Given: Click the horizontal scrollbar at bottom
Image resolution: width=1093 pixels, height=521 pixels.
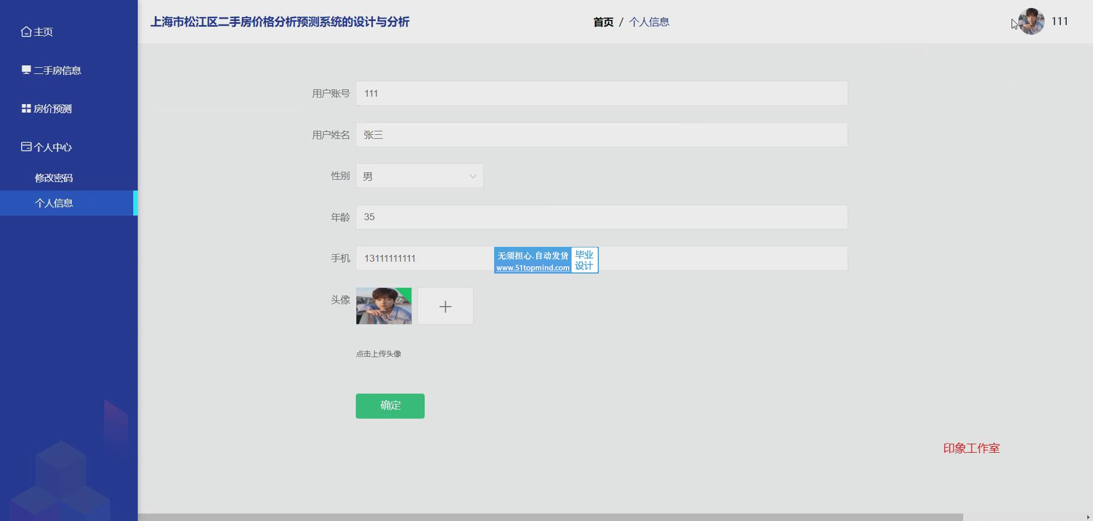Looking at the screenshot, I should (550, 517).
